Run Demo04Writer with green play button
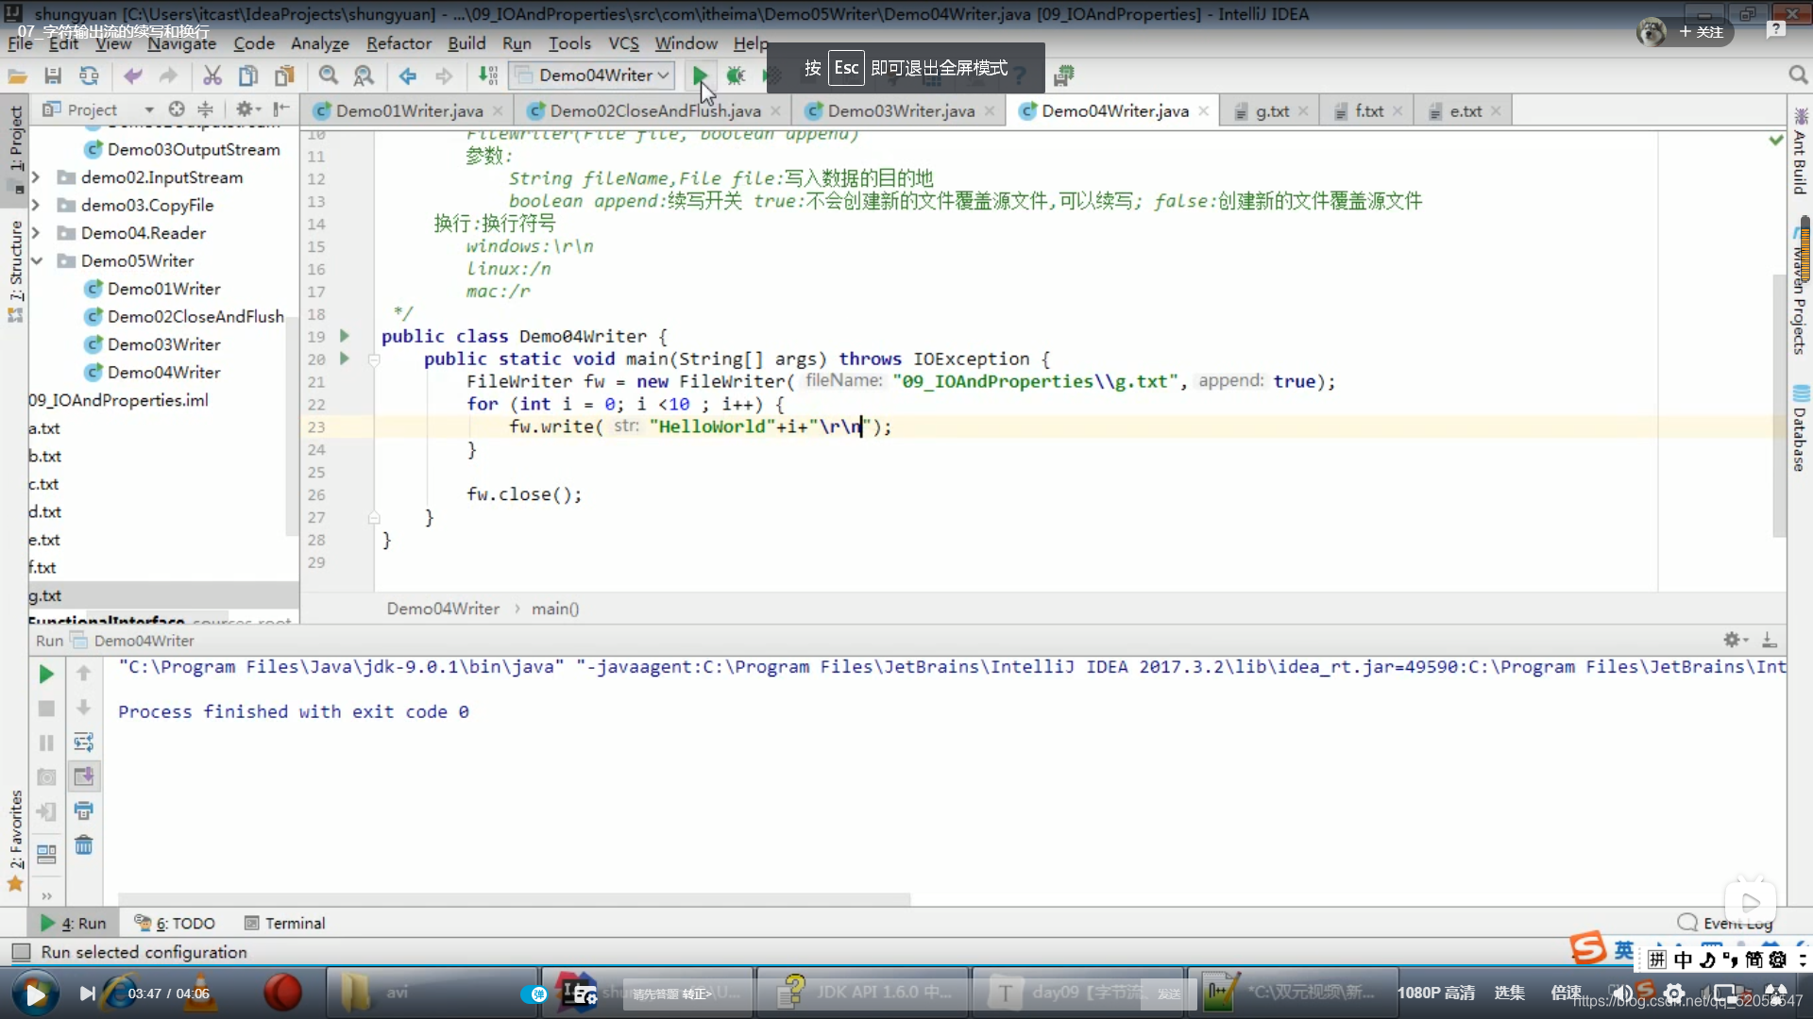This screenshot has height=1019, width=1813. [700, 75]
